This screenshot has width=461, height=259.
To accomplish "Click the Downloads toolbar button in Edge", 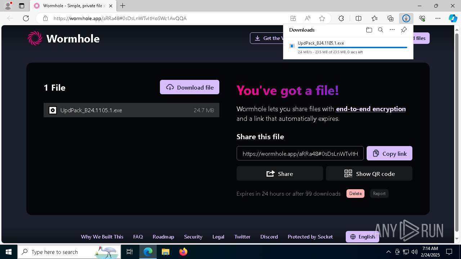I will point(406,18).
